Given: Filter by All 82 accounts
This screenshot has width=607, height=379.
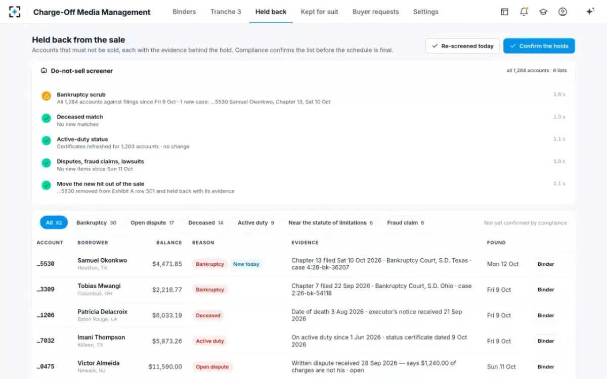Looking at the screenshot, I should (x=54, y=223).
